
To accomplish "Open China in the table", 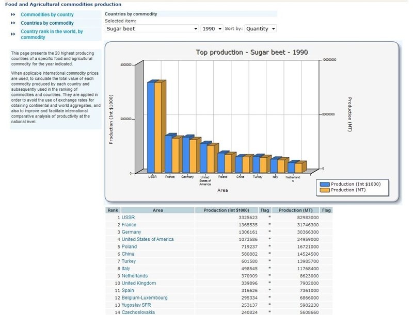I will coord(128,254).
